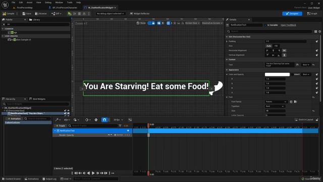Open the sequencer view options eye menu
Image resolution: width=323 pixels, height=182 pixels.
67,120
